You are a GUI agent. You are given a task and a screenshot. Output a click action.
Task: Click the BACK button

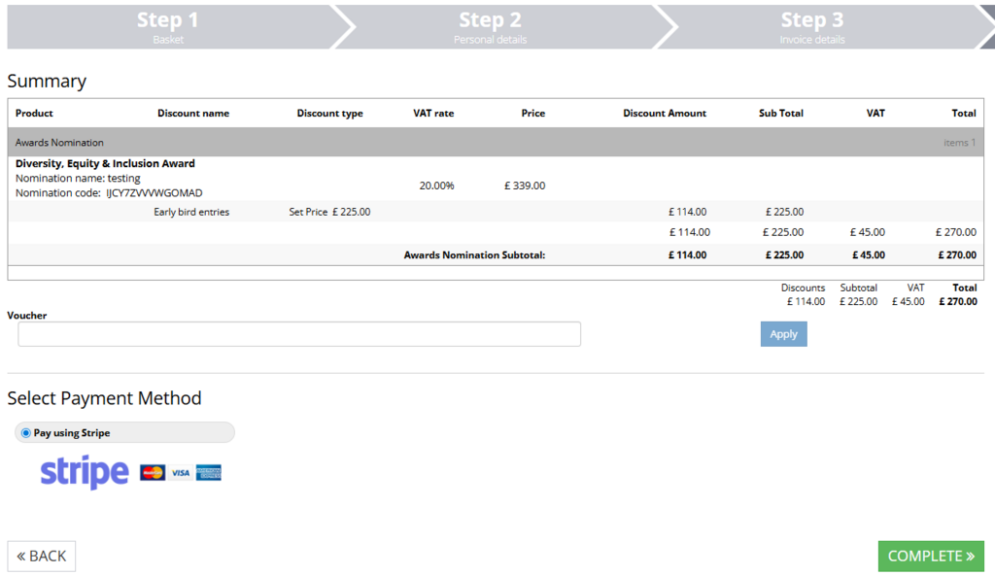coord(42,556)
